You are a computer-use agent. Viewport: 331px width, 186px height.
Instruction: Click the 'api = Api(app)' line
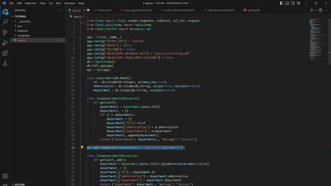[98, 70]
